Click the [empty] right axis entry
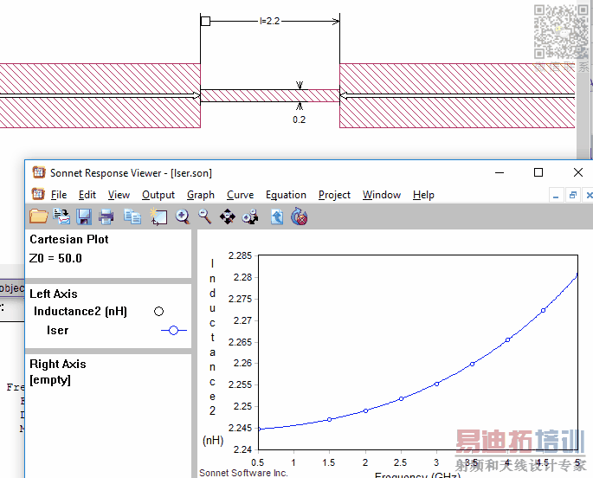The image size is (593, 478). click(x=50, y=379)
